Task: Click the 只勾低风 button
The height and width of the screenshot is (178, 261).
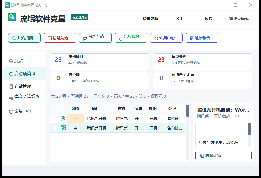Action: (131, 38)
